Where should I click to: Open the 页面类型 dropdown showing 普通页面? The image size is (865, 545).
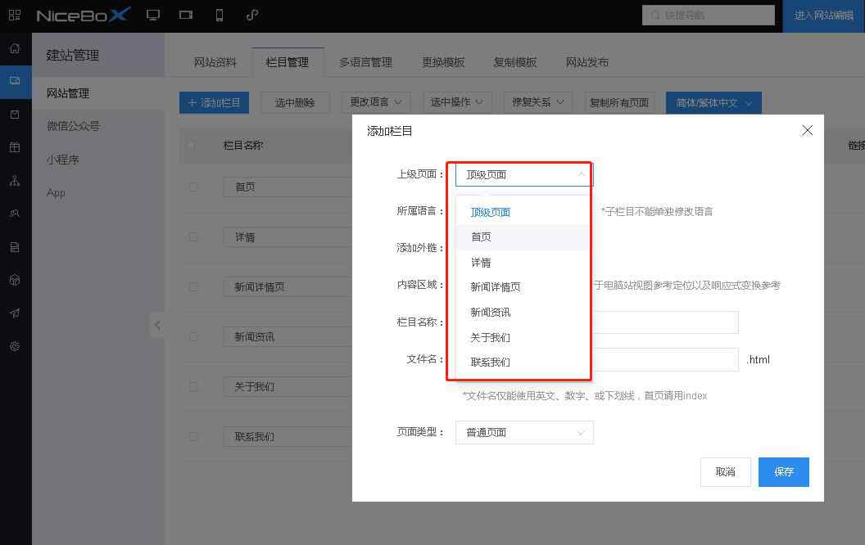(x=523, y=432)
